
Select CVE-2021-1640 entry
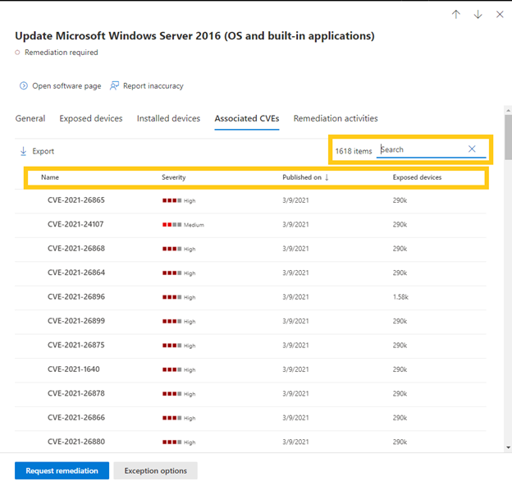(x=74, y=369)
